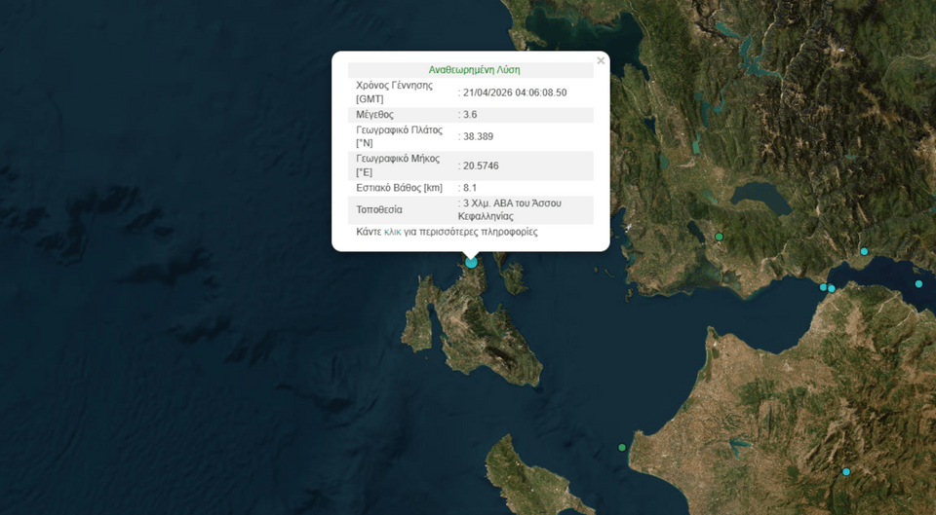Click the 'Αναθεωρημένη Λύση' popup heading
This screenshot has width=936, height=515.
474,70
